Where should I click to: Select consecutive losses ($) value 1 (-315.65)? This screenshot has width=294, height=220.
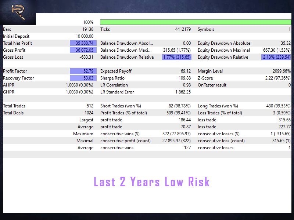280,133
